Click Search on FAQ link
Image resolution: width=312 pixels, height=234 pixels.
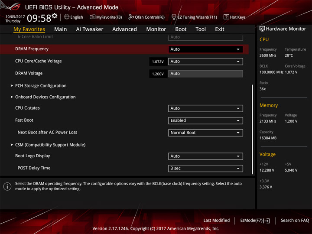click(295, 221)
